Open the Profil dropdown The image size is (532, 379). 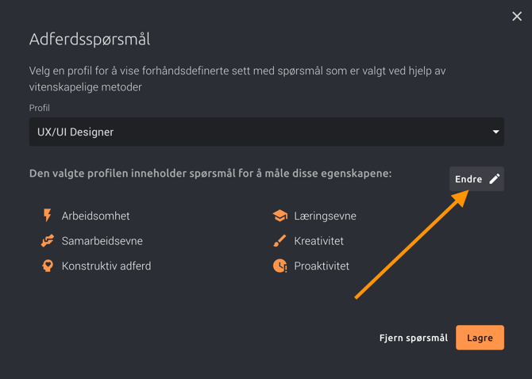point(266,132)
